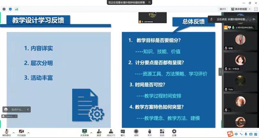
Task: Expand video options arrow beside 开启视频
Action: tap(28, 132)
